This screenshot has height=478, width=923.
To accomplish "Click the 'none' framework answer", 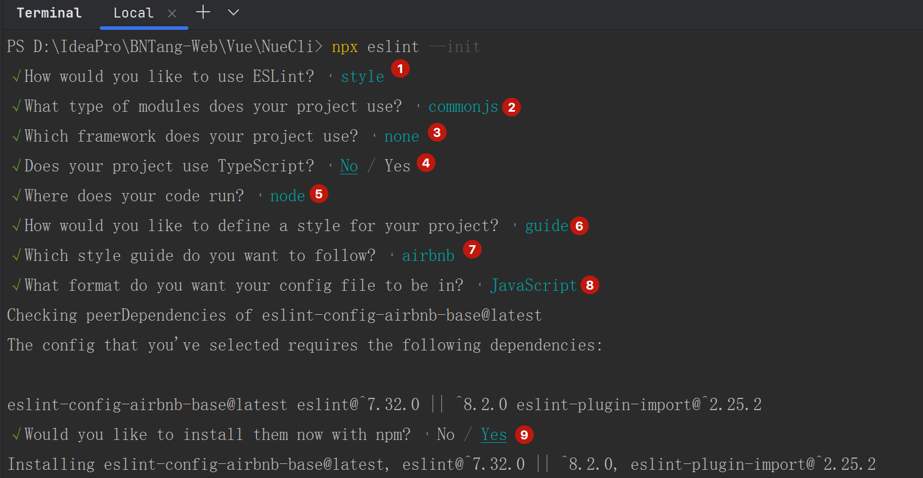I will [x=402, y=136].
